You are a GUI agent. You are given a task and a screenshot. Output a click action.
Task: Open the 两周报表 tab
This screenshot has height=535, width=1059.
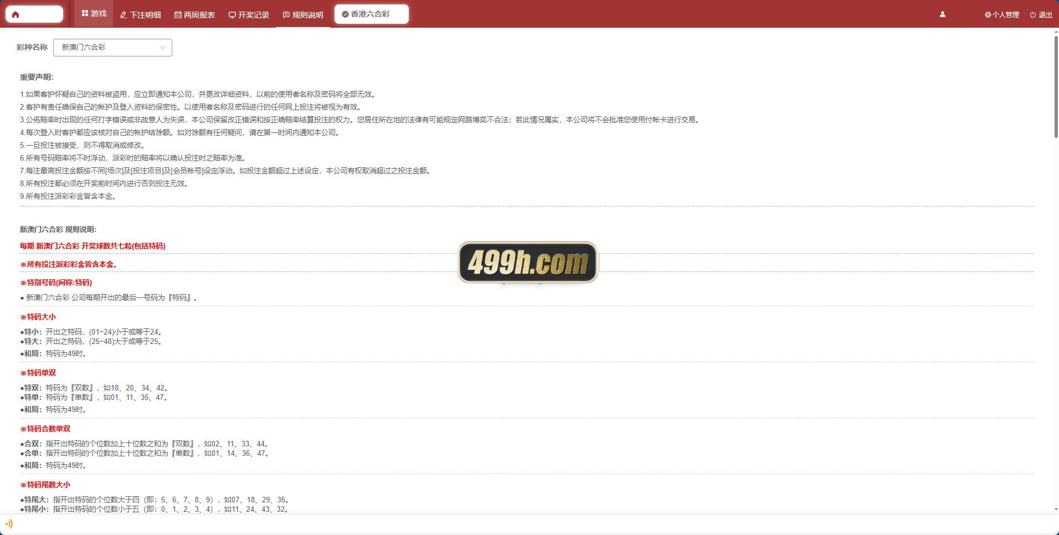194,14
